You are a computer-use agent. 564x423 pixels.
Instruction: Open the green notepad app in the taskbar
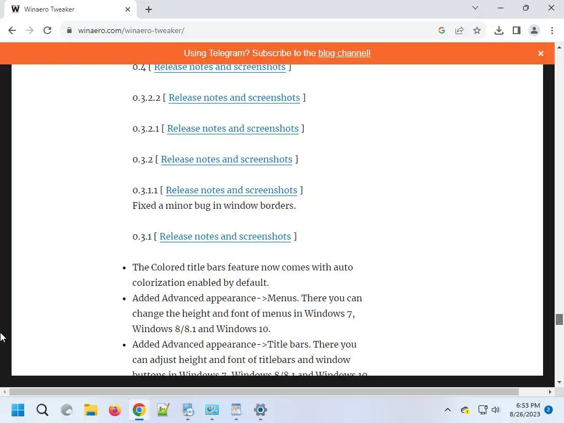[163, 410]
